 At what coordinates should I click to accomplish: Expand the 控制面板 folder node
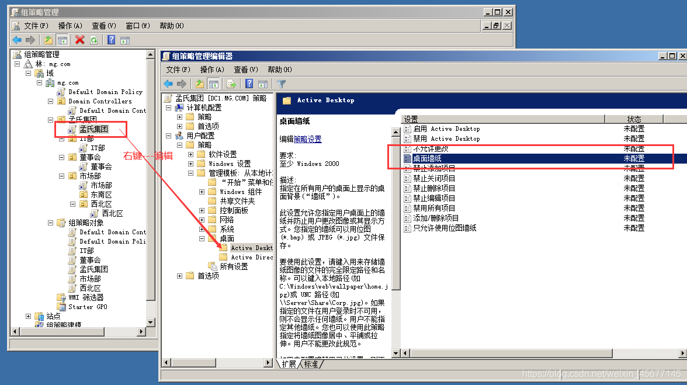tap(202, 211)
